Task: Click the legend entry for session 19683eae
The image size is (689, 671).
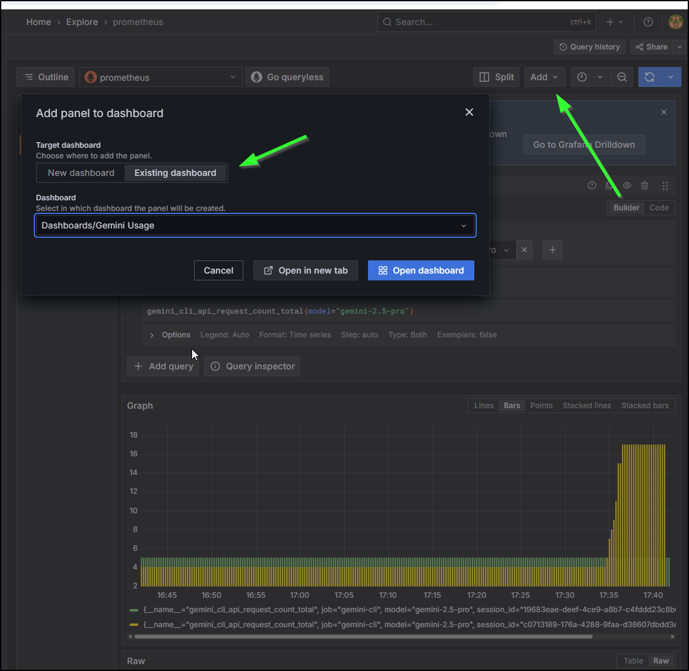Action: pyautogui.click(x=409, y=610)
